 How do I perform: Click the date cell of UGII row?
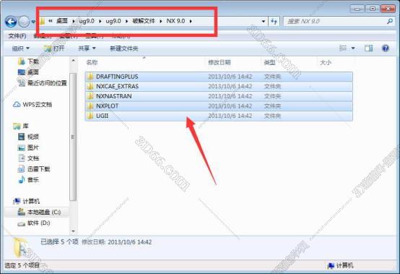click(230, 116)
